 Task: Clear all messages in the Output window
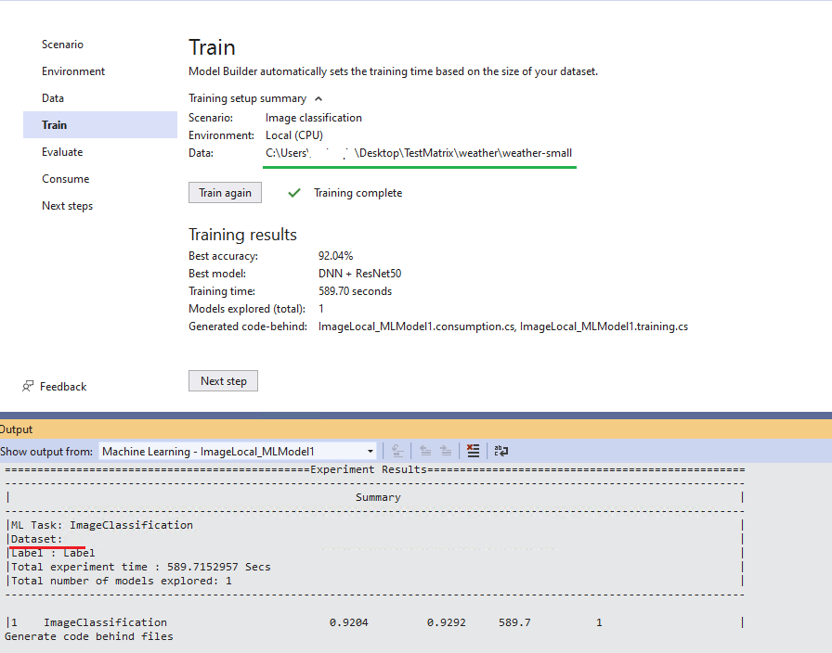tap(473, 451)
